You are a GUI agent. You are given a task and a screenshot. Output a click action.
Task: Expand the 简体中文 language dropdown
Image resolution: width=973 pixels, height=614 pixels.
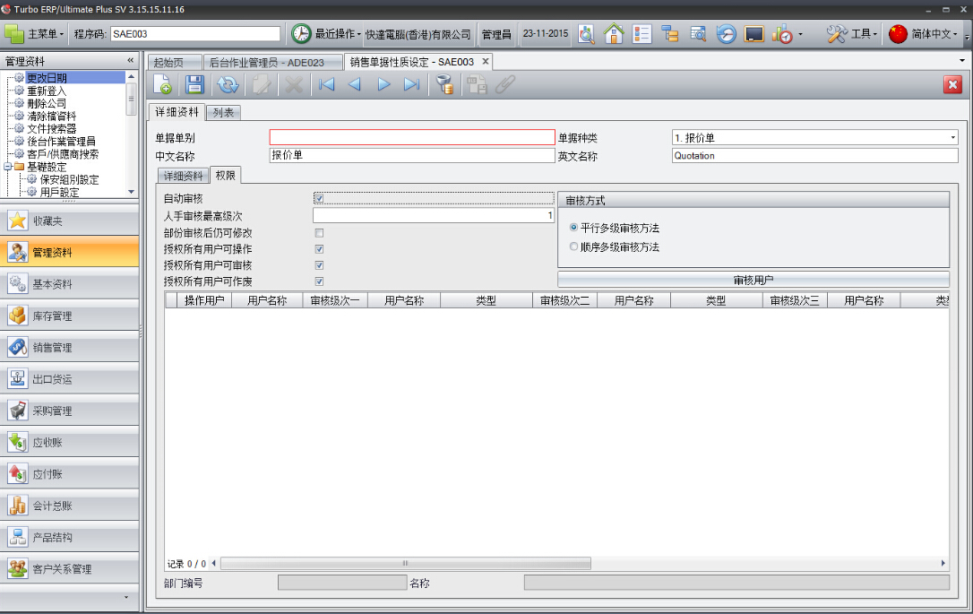tap(924, 34)
